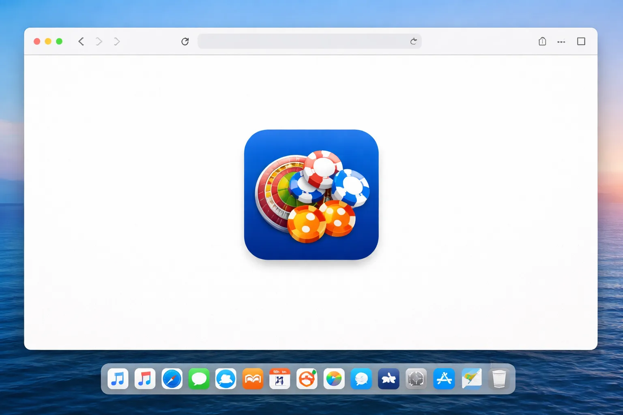
Task: Open the Trash in the dock
Action: point(499,379)
